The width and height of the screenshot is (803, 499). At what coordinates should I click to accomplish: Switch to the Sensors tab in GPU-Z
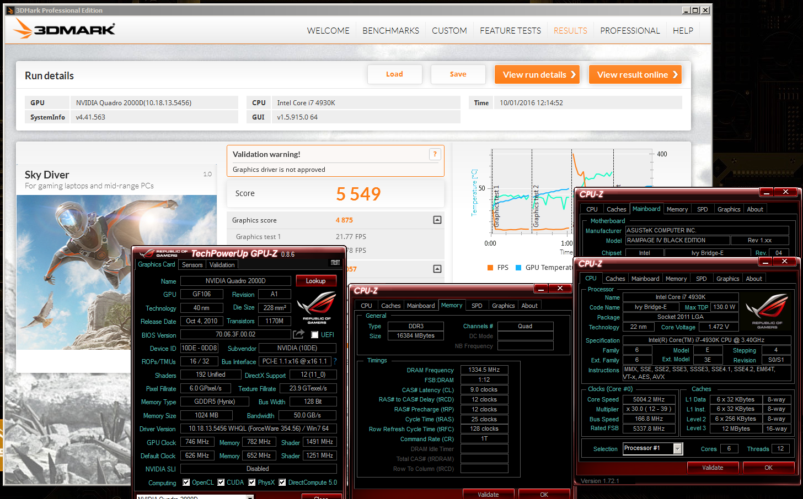[192, 265]
